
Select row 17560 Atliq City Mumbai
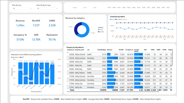click(119, 84)
